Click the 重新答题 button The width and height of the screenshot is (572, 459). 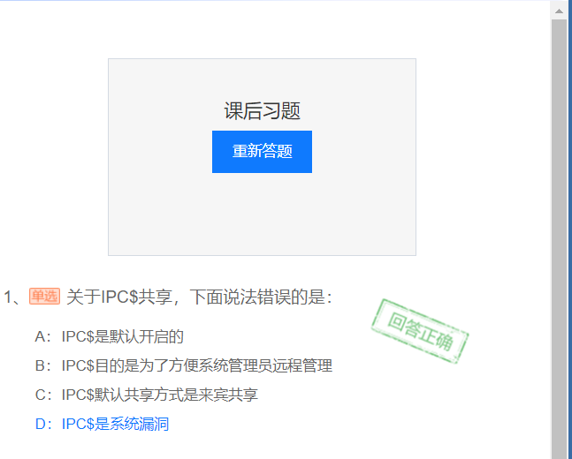262,152
